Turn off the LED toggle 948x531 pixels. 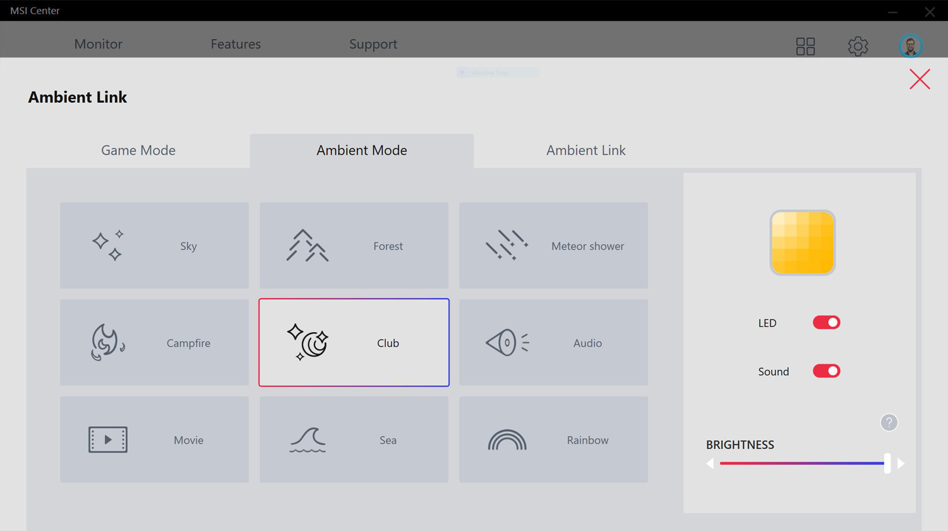(826, 323)
